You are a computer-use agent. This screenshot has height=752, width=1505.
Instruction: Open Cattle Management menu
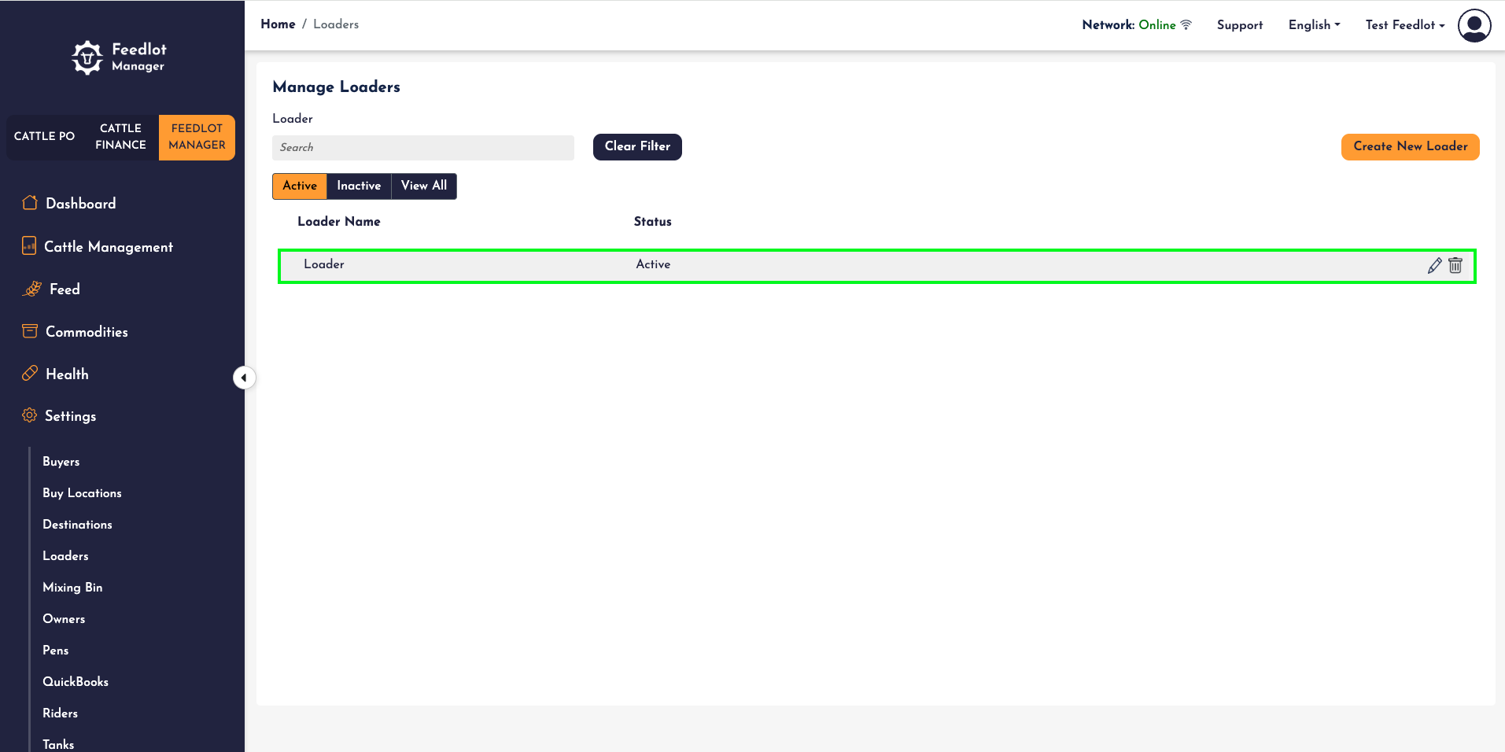pos(109,247)
